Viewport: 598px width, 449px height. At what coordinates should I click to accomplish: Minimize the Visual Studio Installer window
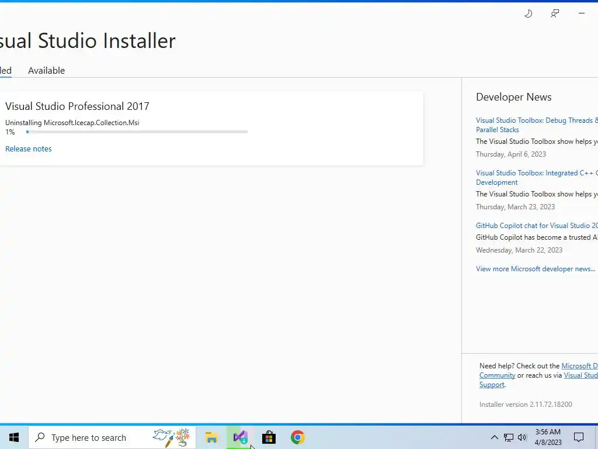582,13
